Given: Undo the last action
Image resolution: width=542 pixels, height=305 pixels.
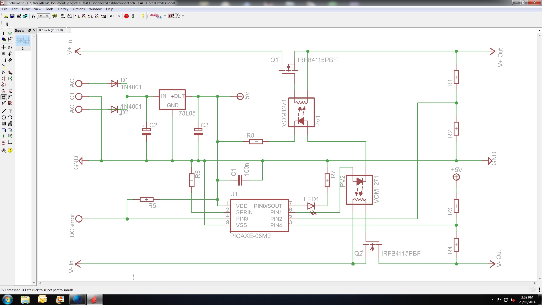Looking at the screenshot, I should tap(112, 16).
